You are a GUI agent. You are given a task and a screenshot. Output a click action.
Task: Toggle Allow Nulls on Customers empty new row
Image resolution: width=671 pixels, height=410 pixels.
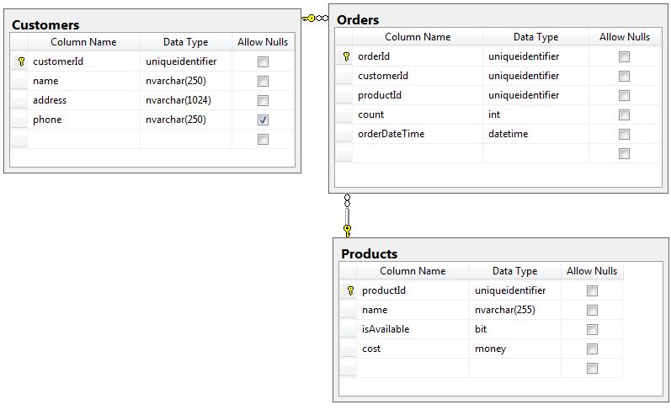point(263,139)
